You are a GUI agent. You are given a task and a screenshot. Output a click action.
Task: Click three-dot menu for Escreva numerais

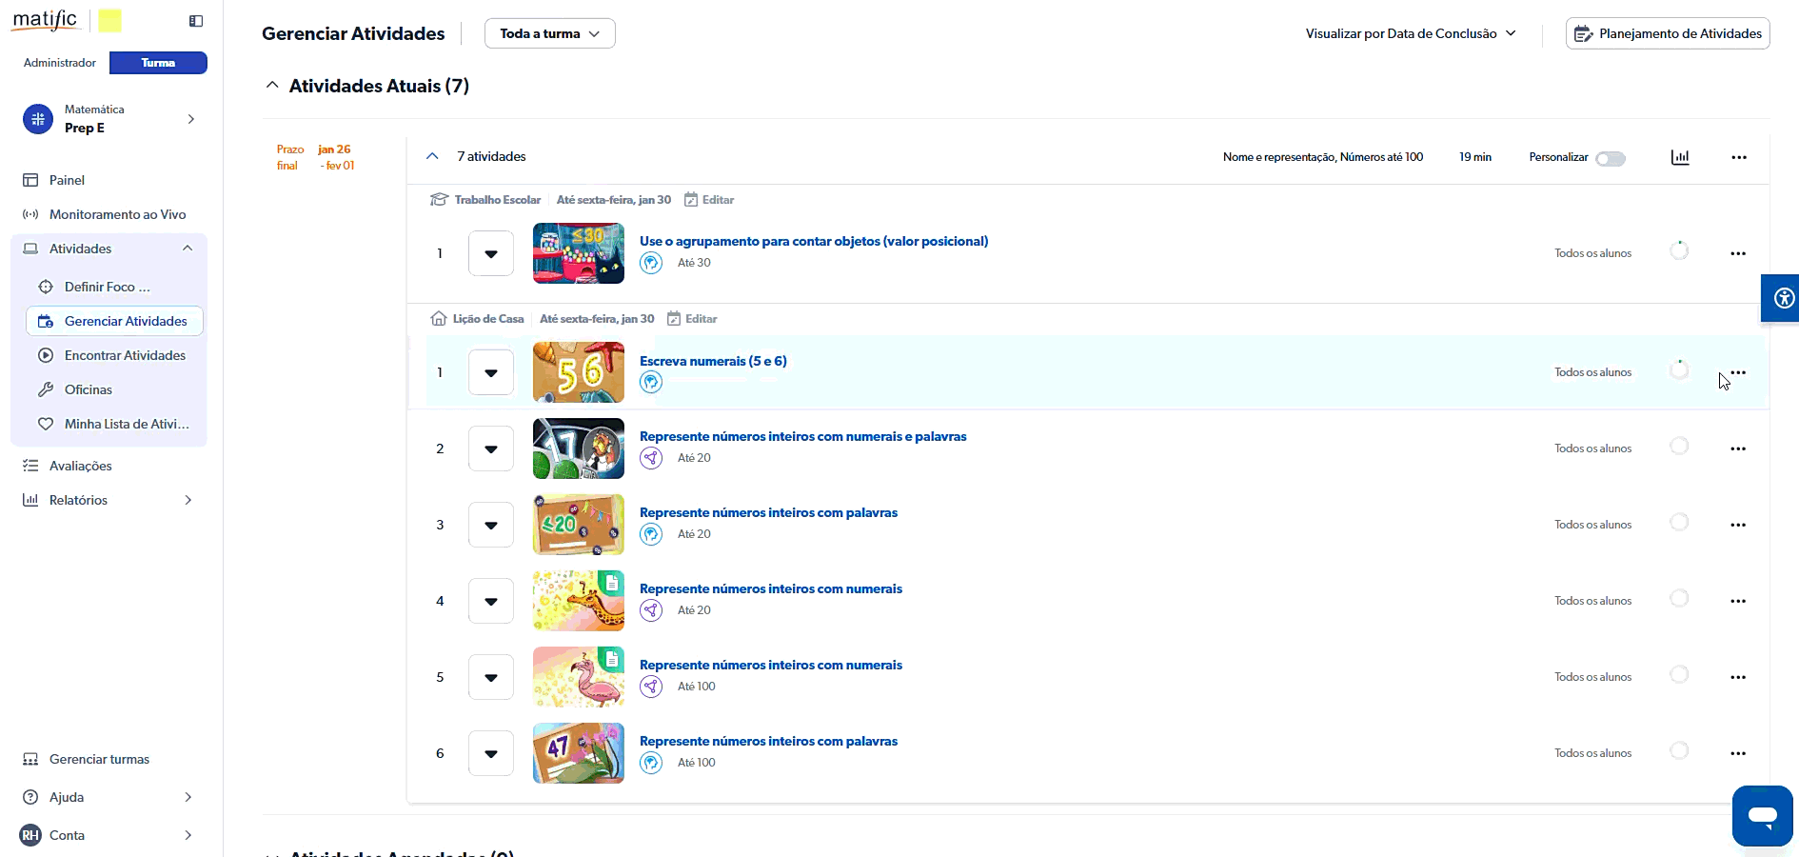tap(1738, 372)
